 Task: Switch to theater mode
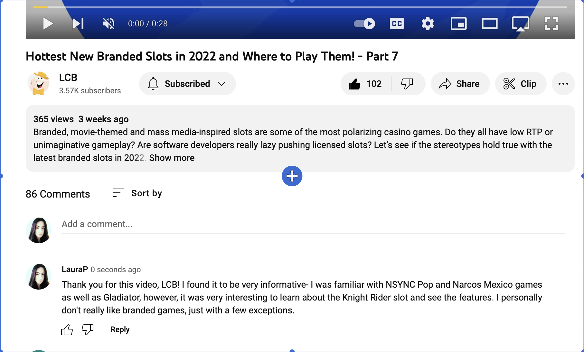coord(490,23)
